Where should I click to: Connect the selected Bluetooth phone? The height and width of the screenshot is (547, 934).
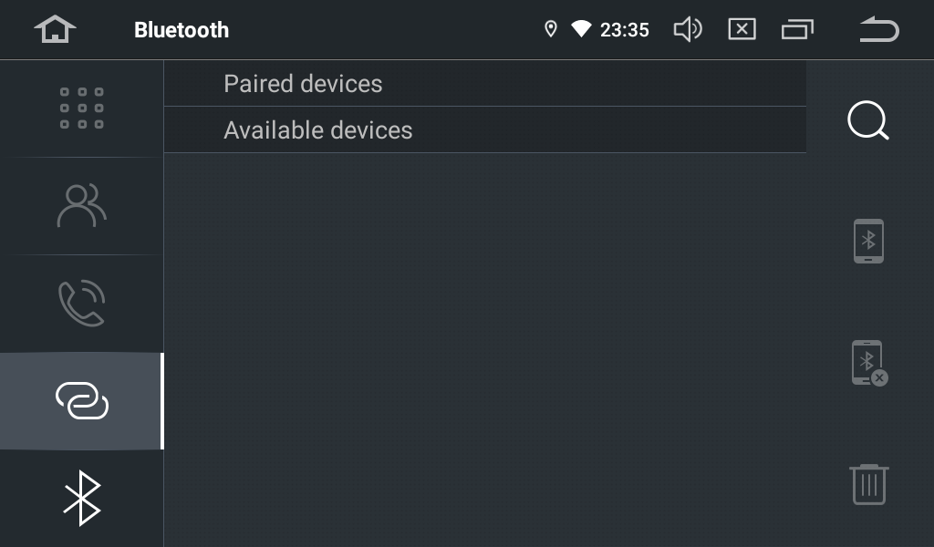867,241
